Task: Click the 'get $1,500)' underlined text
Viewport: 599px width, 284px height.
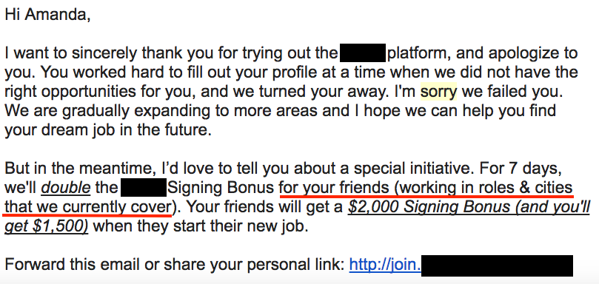Action: pos(46,226)
